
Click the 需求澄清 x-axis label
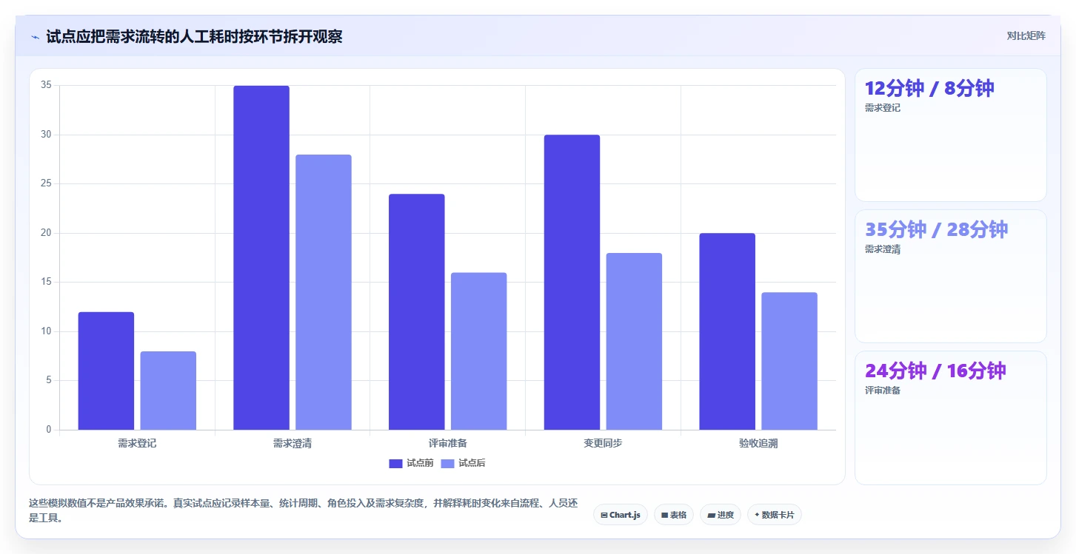pos(293,444)
